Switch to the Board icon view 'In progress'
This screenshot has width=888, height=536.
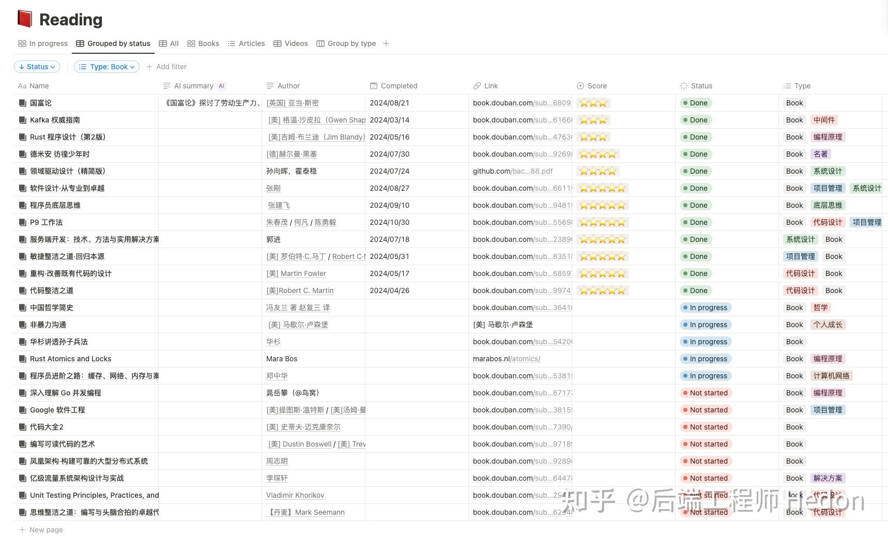(x=42, y=43)
